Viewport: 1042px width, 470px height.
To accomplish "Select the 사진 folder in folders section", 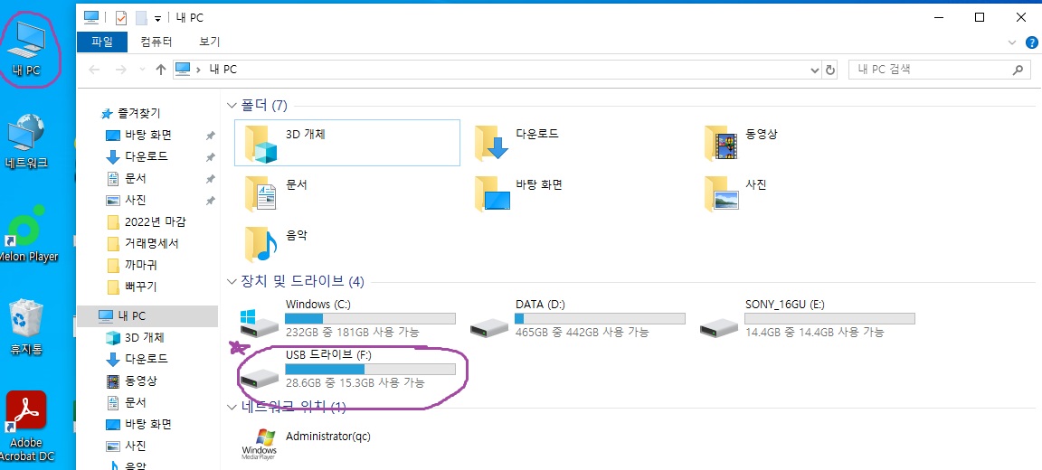I will tap(736, 193).
